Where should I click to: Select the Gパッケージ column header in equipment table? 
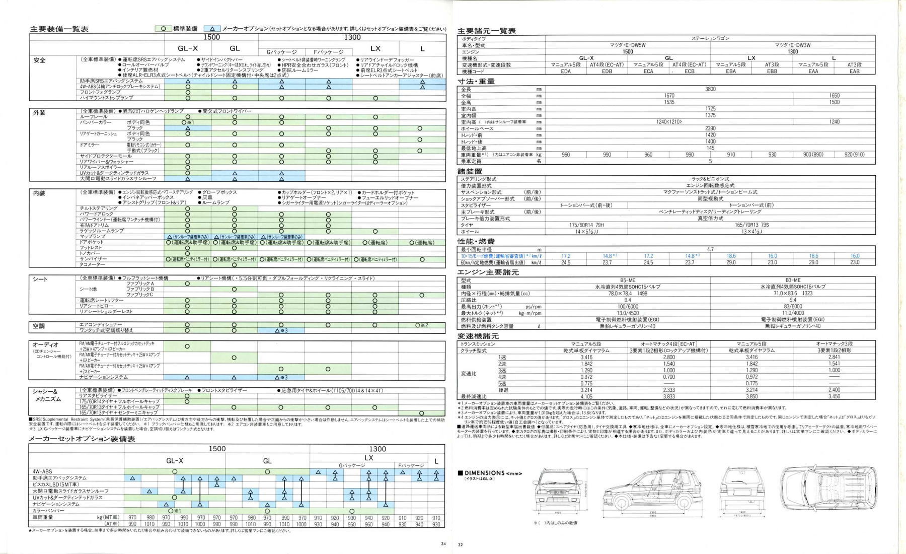tap(282, 52)
